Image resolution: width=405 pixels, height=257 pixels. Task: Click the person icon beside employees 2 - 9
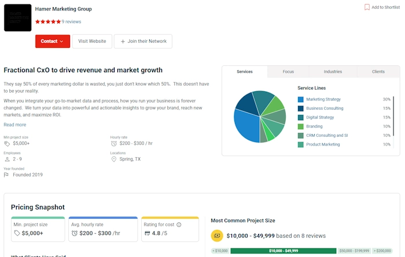click(7, 159)
